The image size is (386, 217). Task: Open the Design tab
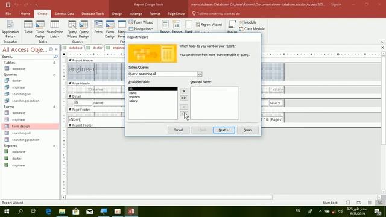click(x=117, y=14)
